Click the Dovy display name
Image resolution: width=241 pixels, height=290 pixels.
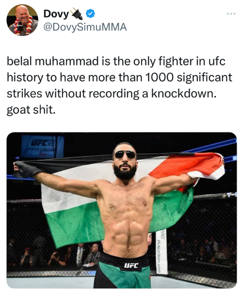[56, 14]
